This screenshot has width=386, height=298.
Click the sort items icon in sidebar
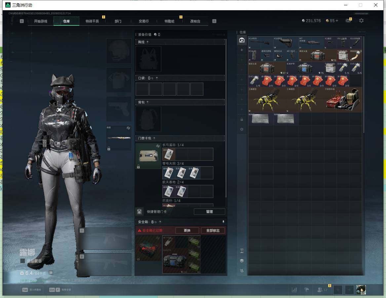[242, 271]
